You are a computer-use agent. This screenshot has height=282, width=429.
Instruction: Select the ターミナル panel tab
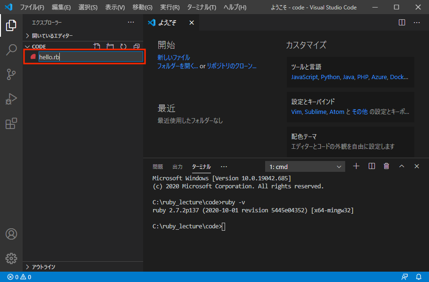(x=202, y=167)
